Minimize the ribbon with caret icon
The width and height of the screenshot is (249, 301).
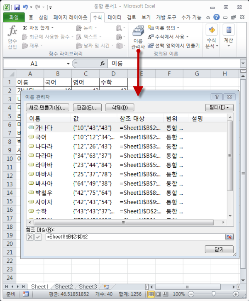(x=208, y=17)
